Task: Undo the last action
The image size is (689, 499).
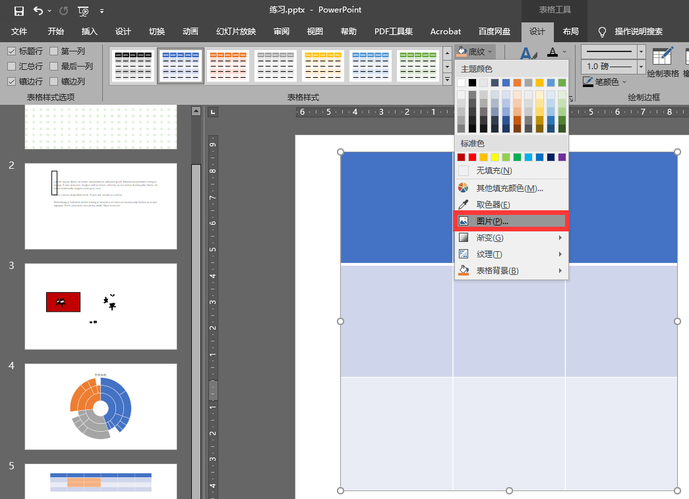Action: pos(38,11)
